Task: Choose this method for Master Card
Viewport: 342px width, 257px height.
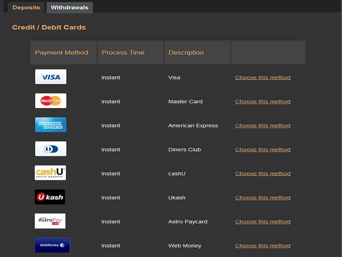Action: pyautogui.click(x=263, y=102)
